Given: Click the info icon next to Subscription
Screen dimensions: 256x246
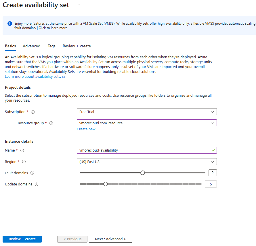Looking at the screenshot, I should pyautogui.click(x=33, y=112).
